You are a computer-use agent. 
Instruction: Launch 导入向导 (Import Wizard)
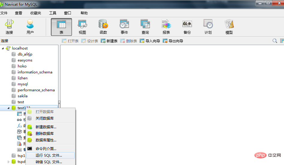[150, 41]
